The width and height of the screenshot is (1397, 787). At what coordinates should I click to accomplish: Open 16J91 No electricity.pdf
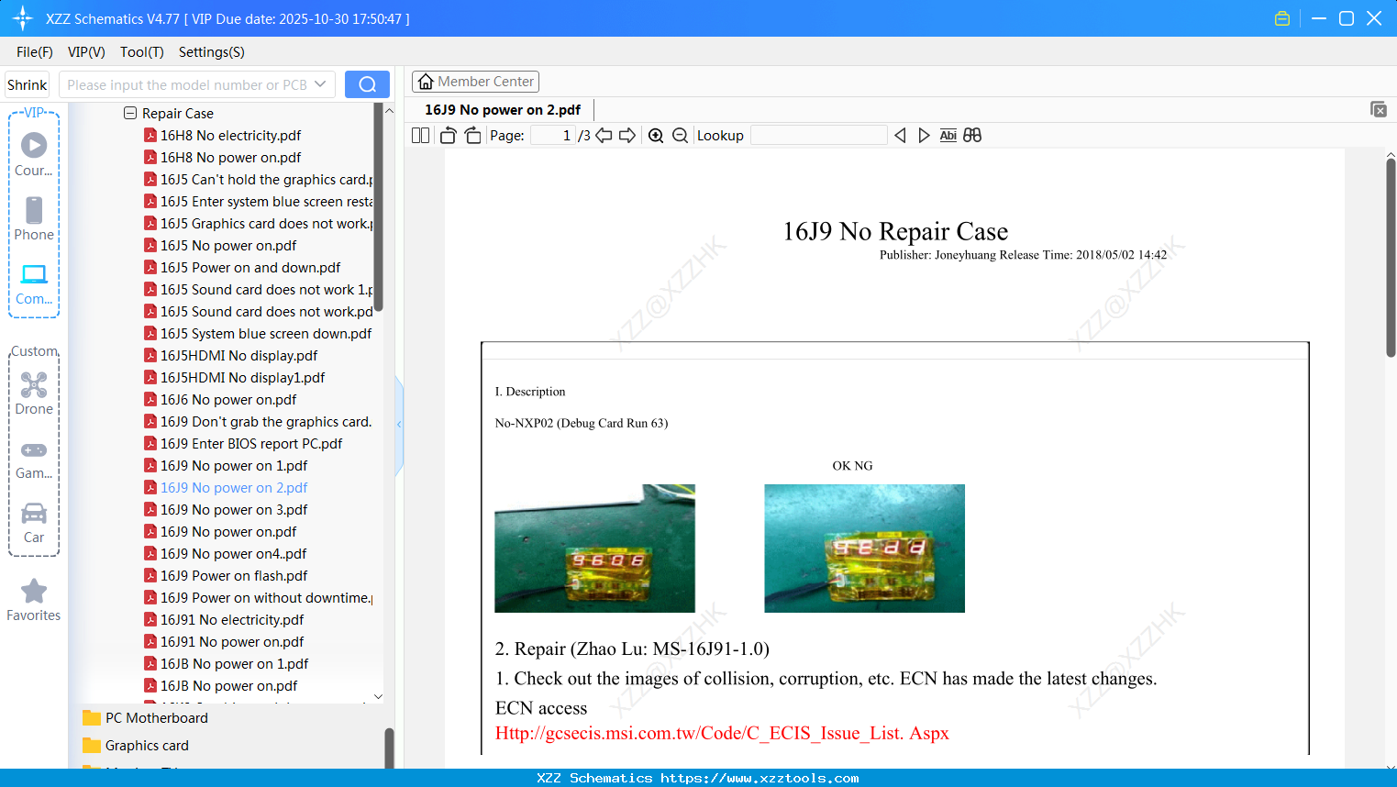[232, 620]
